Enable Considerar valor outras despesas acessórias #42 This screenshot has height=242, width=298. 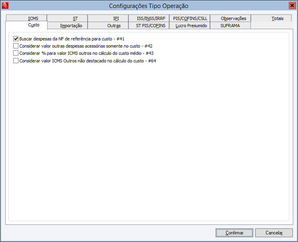[x=16, y=46]
